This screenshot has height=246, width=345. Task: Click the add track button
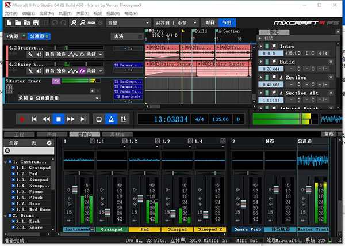tap(12, 36)
